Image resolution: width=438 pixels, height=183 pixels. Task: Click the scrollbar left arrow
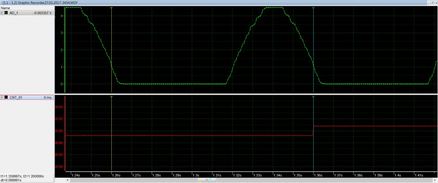click(67, 180)
